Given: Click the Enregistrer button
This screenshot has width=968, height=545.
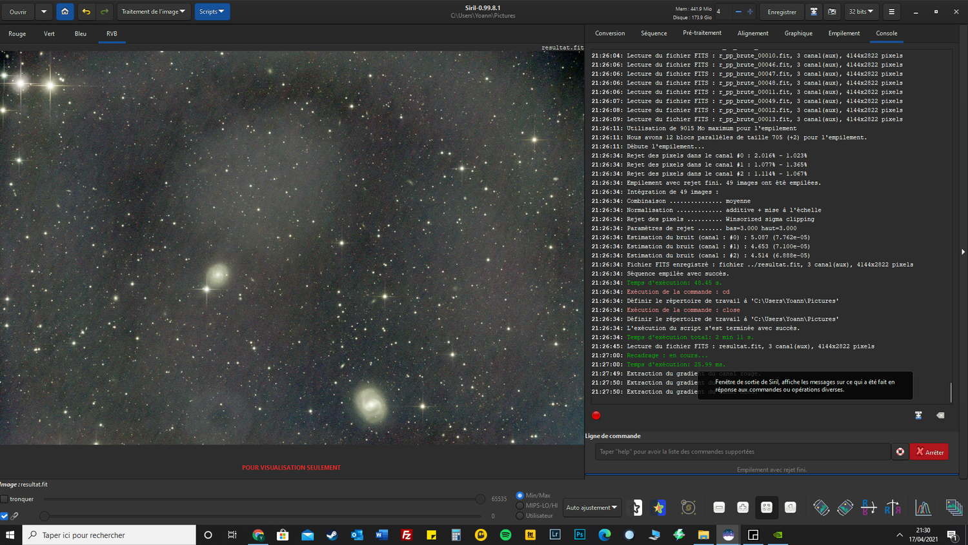Looking at the screenshot, I should (x=781, y=12).
